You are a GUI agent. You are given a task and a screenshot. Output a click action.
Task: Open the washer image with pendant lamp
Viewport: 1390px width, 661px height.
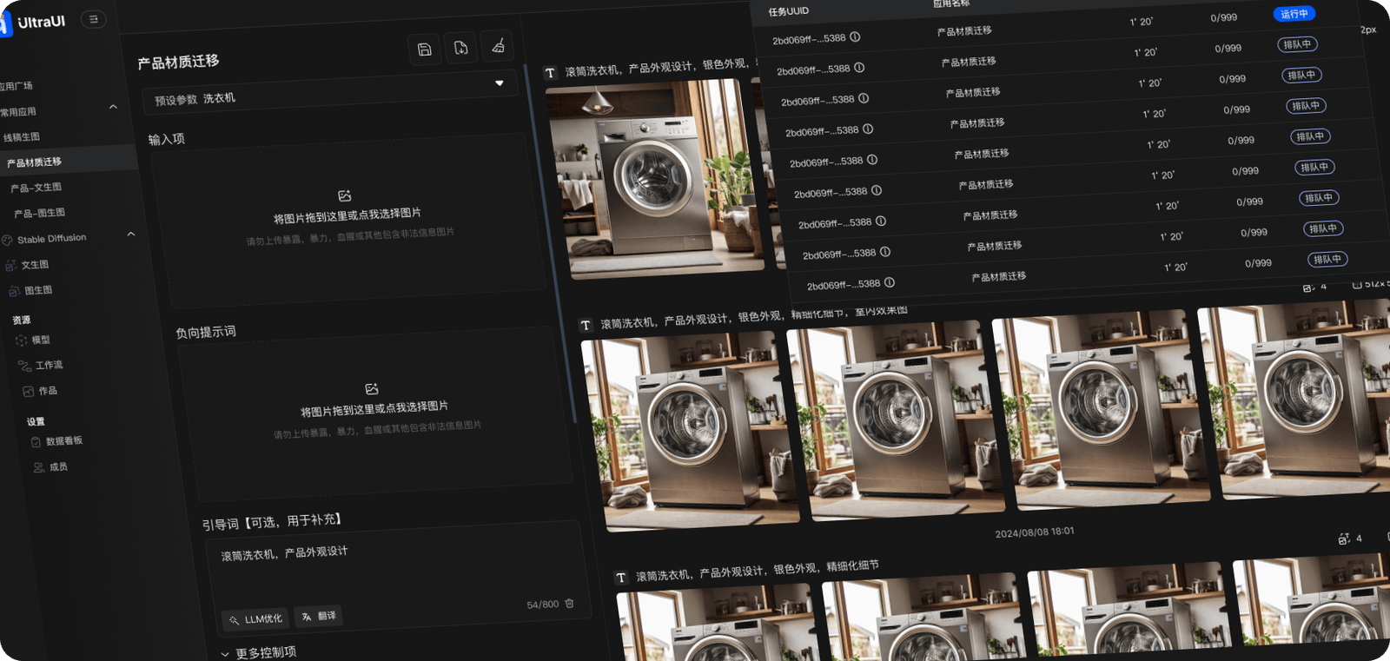656,179
